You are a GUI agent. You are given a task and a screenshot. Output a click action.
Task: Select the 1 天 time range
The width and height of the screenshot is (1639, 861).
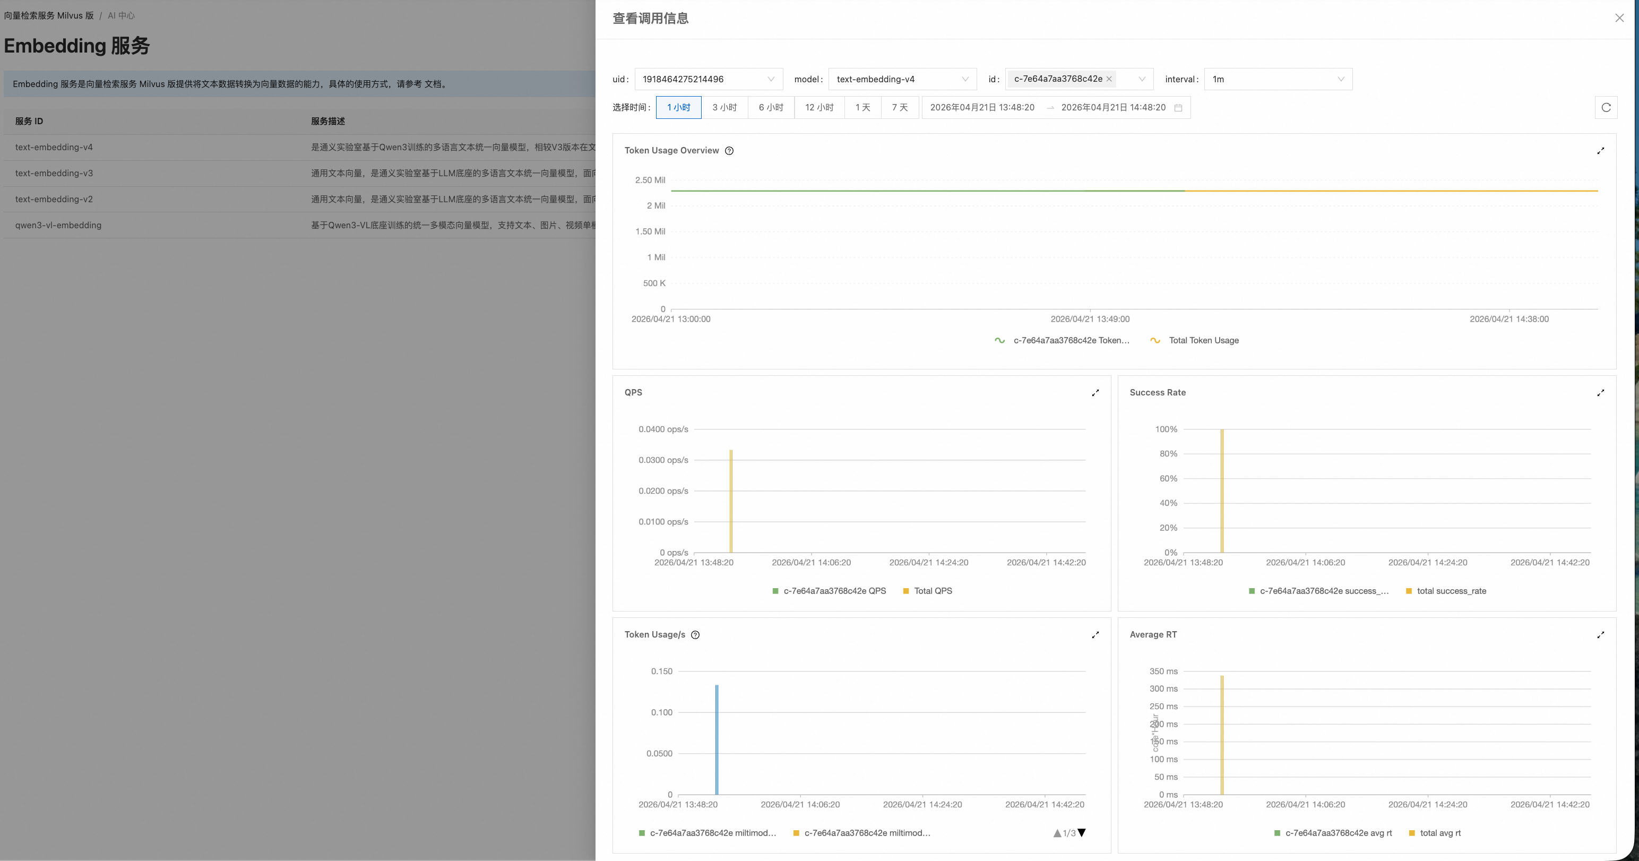[x=863, y=108]
